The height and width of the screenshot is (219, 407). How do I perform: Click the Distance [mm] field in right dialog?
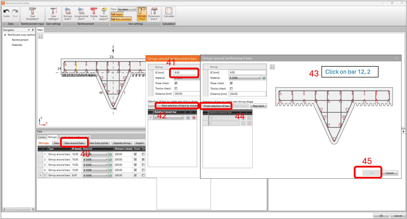[247, 94]
